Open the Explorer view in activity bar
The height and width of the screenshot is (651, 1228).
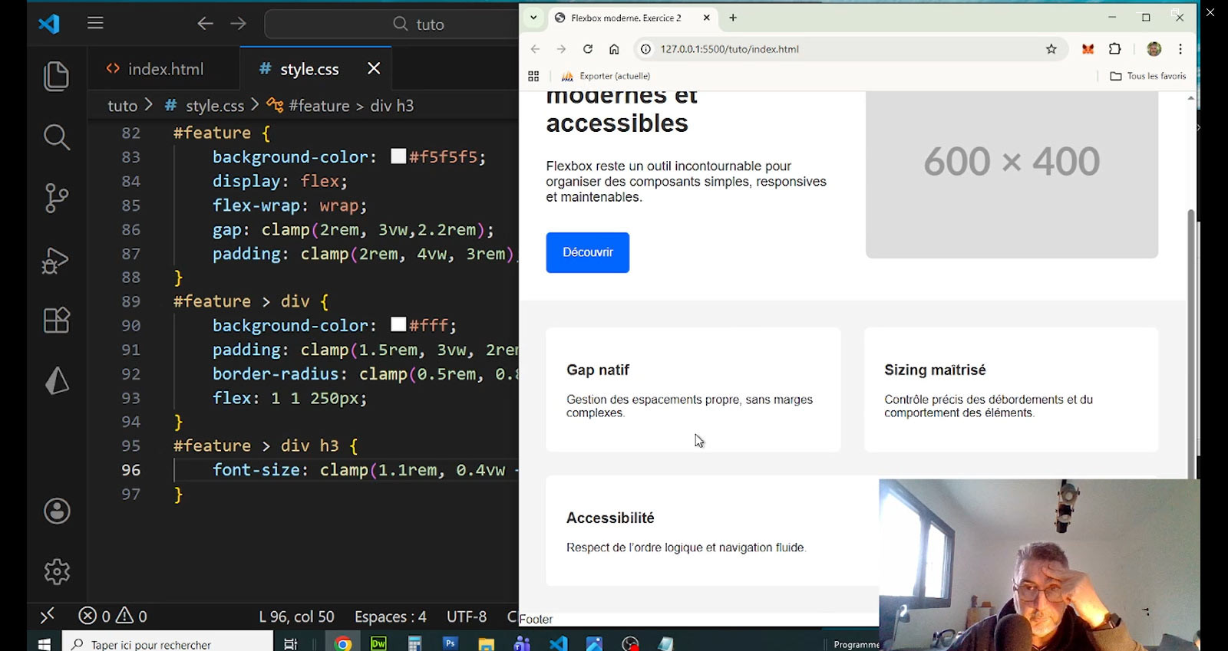[x=56, y=76]
